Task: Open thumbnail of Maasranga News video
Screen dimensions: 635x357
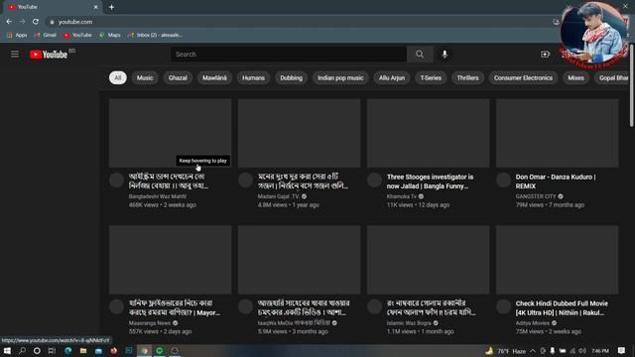Action: (170, 260)
